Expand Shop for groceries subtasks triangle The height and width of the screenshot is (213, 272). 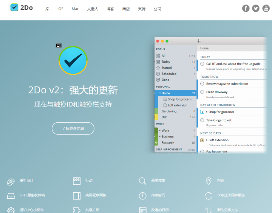pyautogui.click(x=207, y=112)
